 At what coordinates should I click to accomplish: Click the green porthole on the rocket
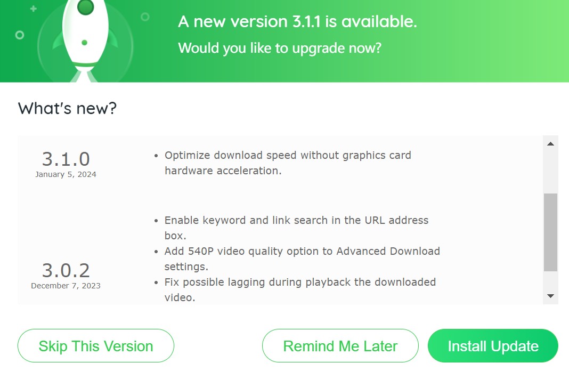point(86,6)
